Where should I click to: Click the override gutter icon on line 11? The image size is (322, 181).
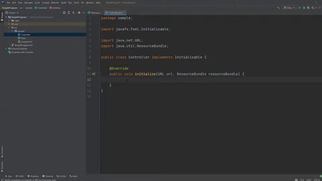[x=94, y=74]
